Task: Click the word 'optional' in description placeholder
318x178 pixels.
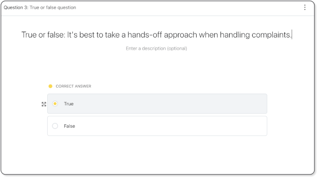Action: tap(176, 48)
